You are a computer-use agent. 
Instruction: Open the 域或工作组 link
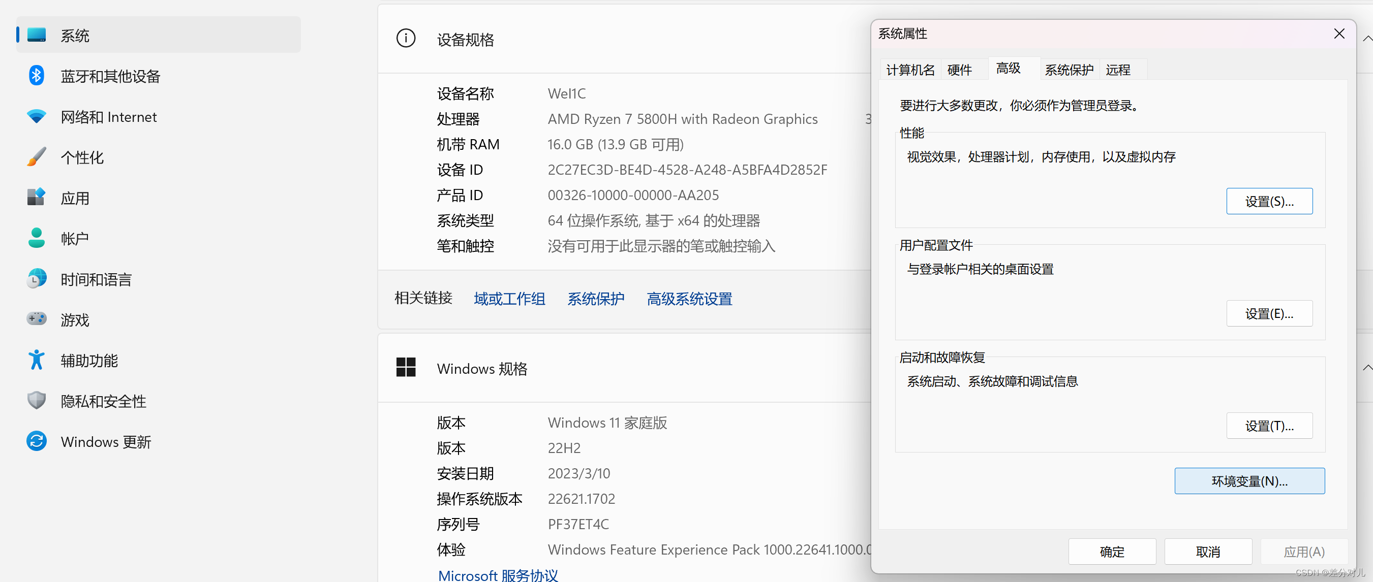pyautogui.click(x=509, y=299)
